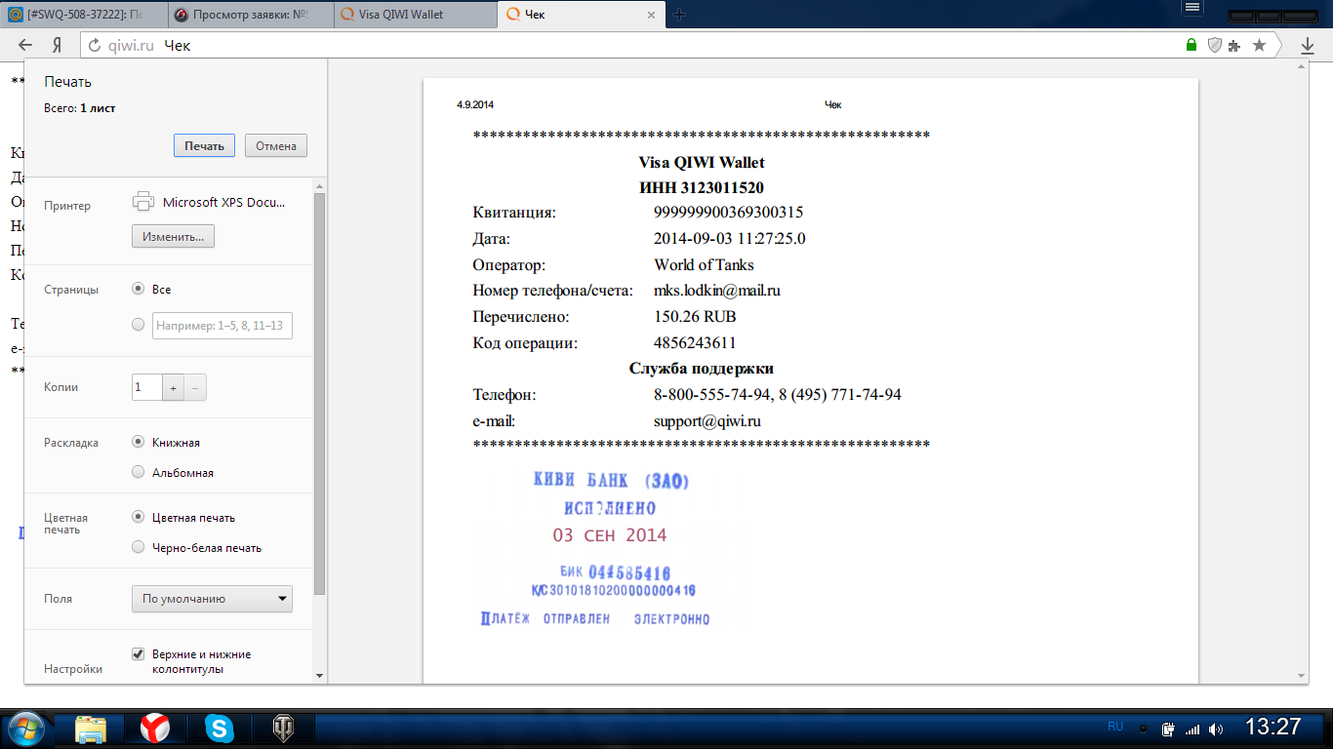Focus the page range input field

click(222, 325)
